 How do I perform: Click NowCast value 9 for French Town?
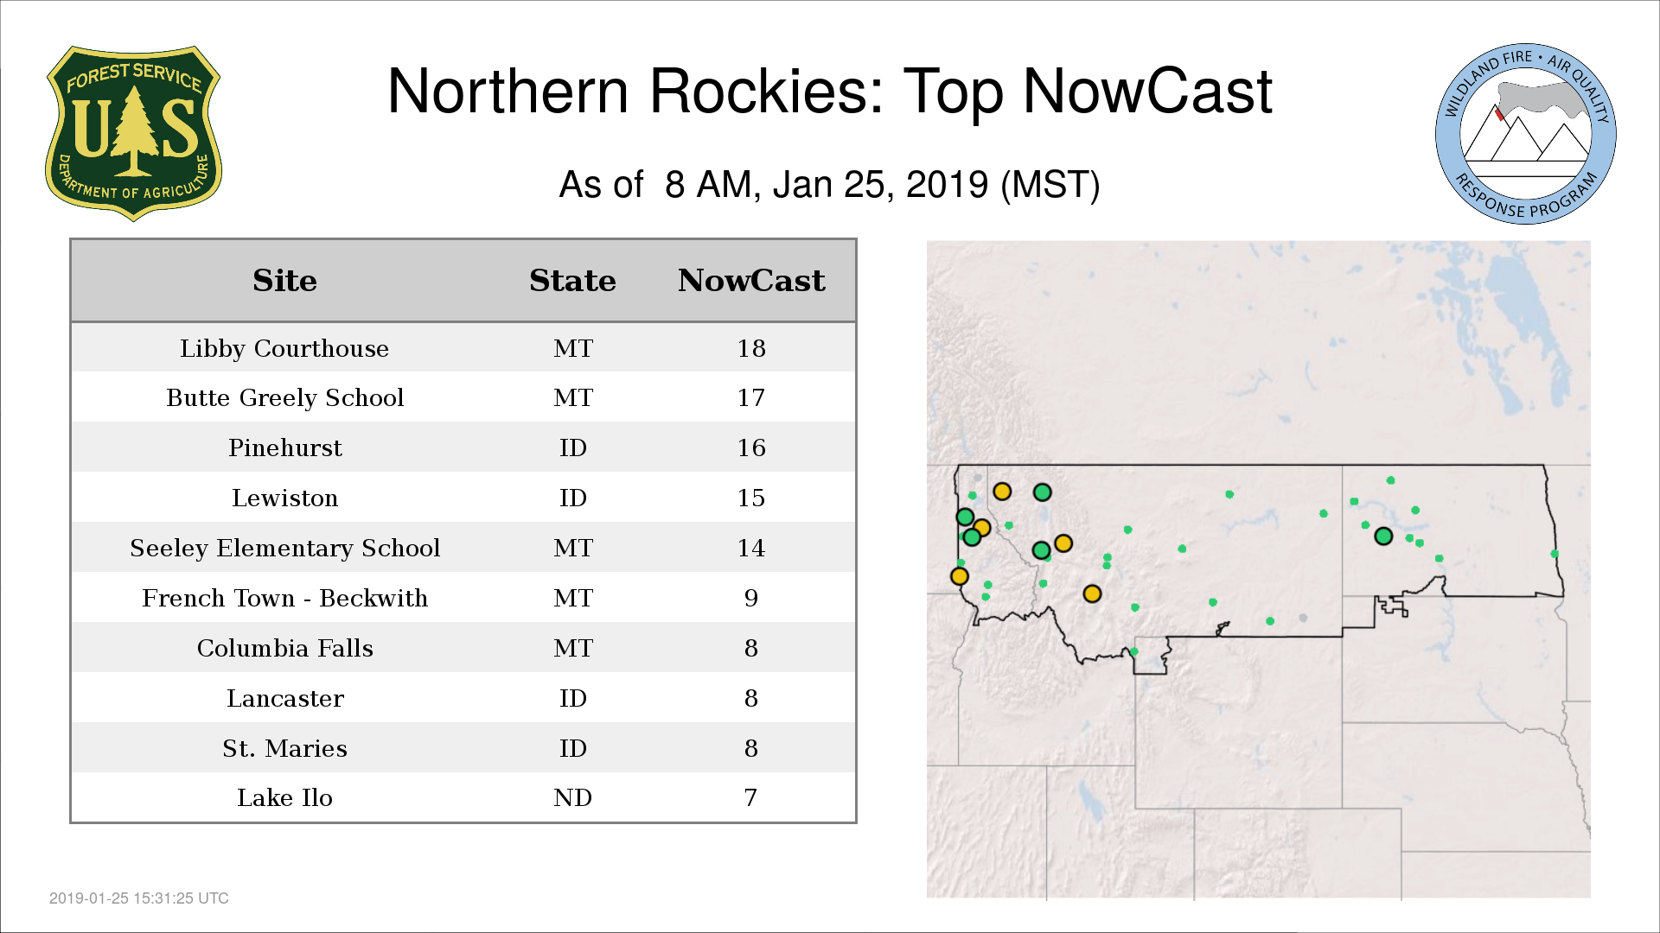[750, 598]
